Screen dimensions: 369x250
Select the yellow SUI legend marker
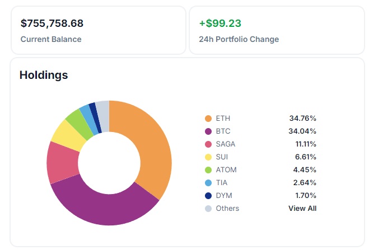[x=208, y=157]
